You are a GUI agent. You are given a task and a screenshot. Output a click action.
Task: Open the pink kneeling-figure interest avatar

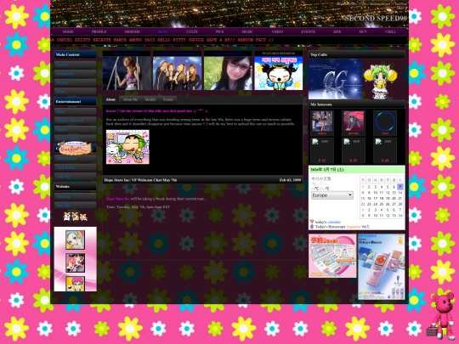354,121
